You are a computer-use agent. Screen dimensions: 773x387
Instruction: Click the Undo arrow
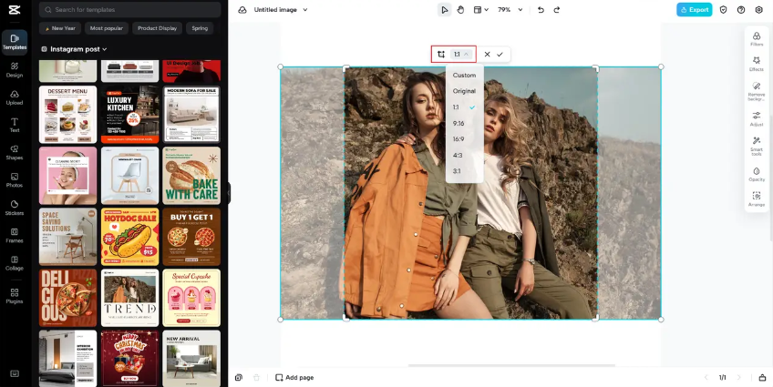541,10
